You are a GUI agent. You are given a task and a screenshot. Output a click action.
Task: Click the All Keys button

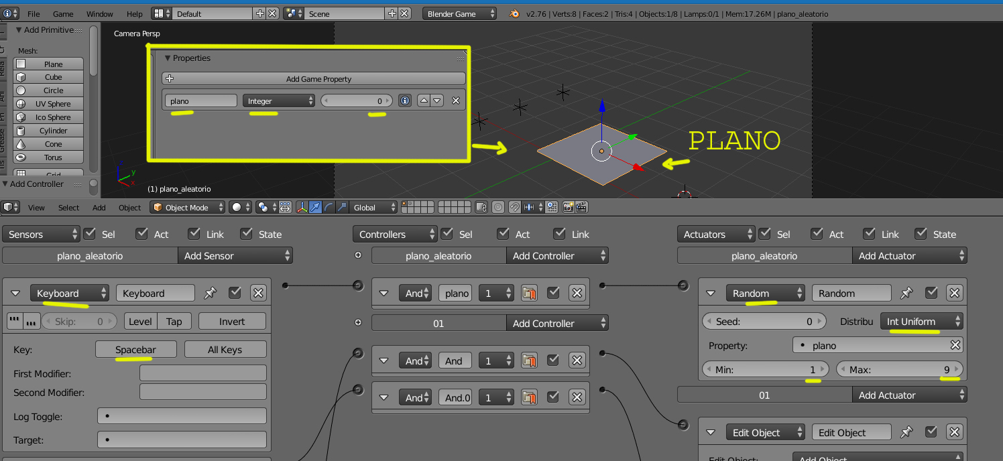225,350
